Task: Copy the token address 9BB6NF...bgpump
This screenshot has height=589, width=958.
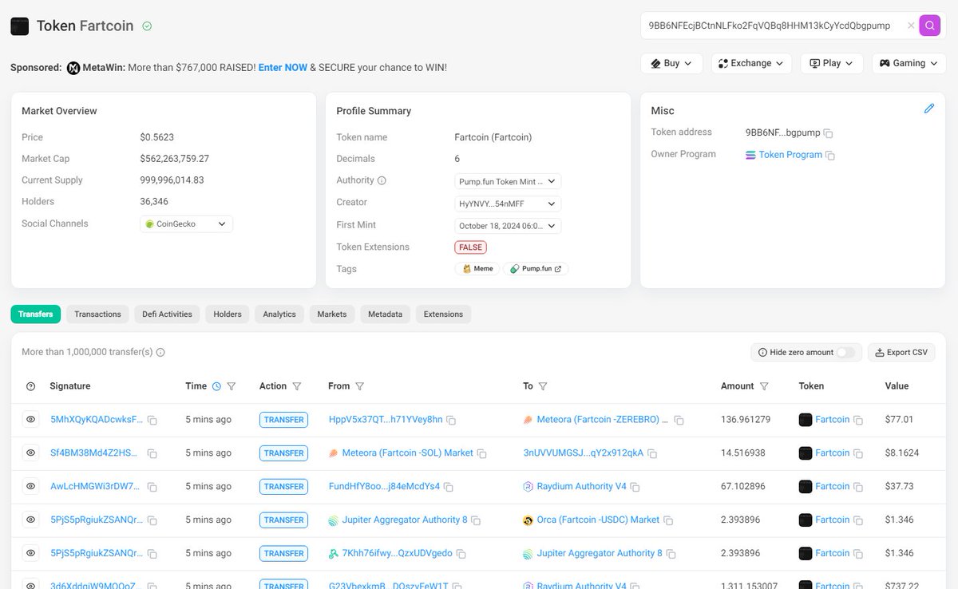Action: pos(829,133)
